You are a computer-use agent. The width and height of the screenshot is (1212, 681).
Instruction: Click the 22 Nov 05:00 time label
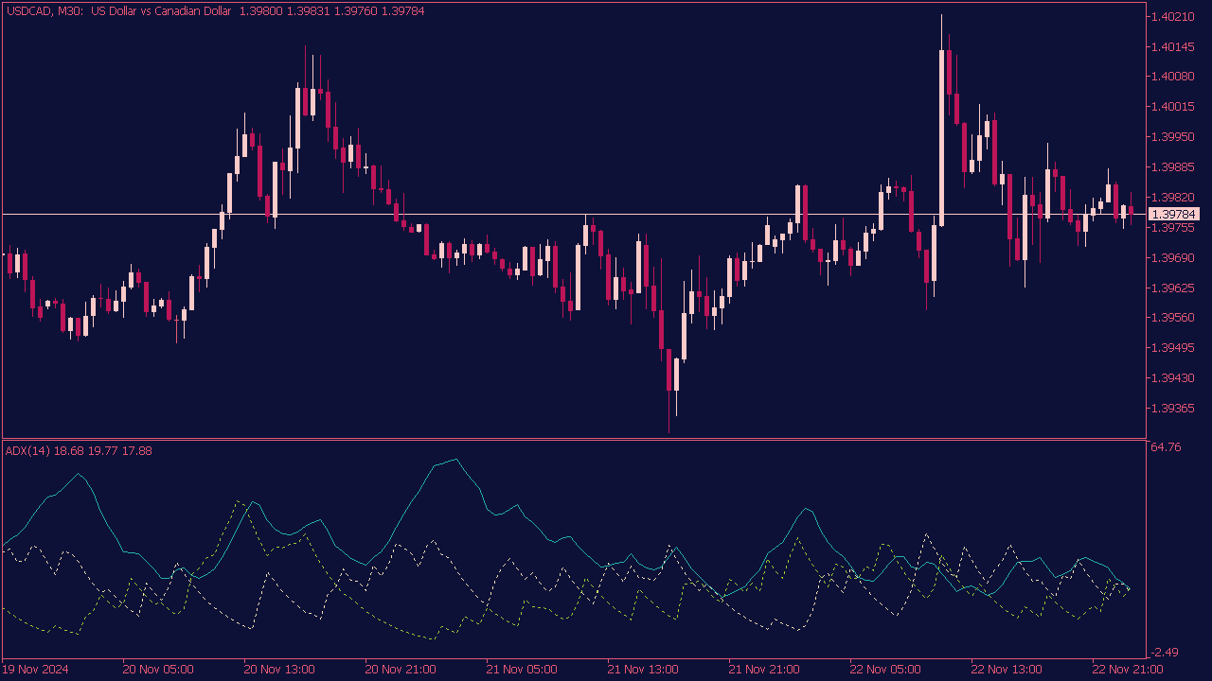coord(885,669)
